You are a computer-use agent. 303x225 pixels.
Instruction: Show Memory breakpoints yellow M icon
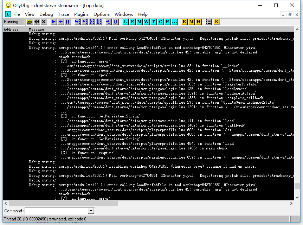tap(191, 22)
